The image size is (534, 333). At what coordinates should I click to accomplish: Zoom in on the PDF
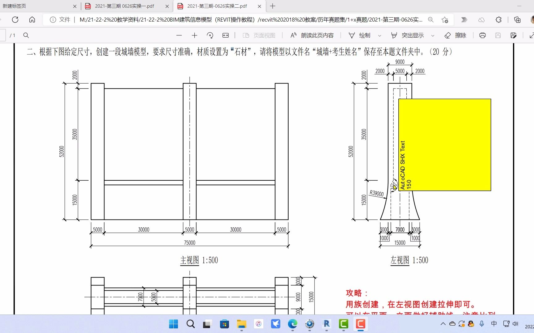pyautogui.click(x=194, y=35)
